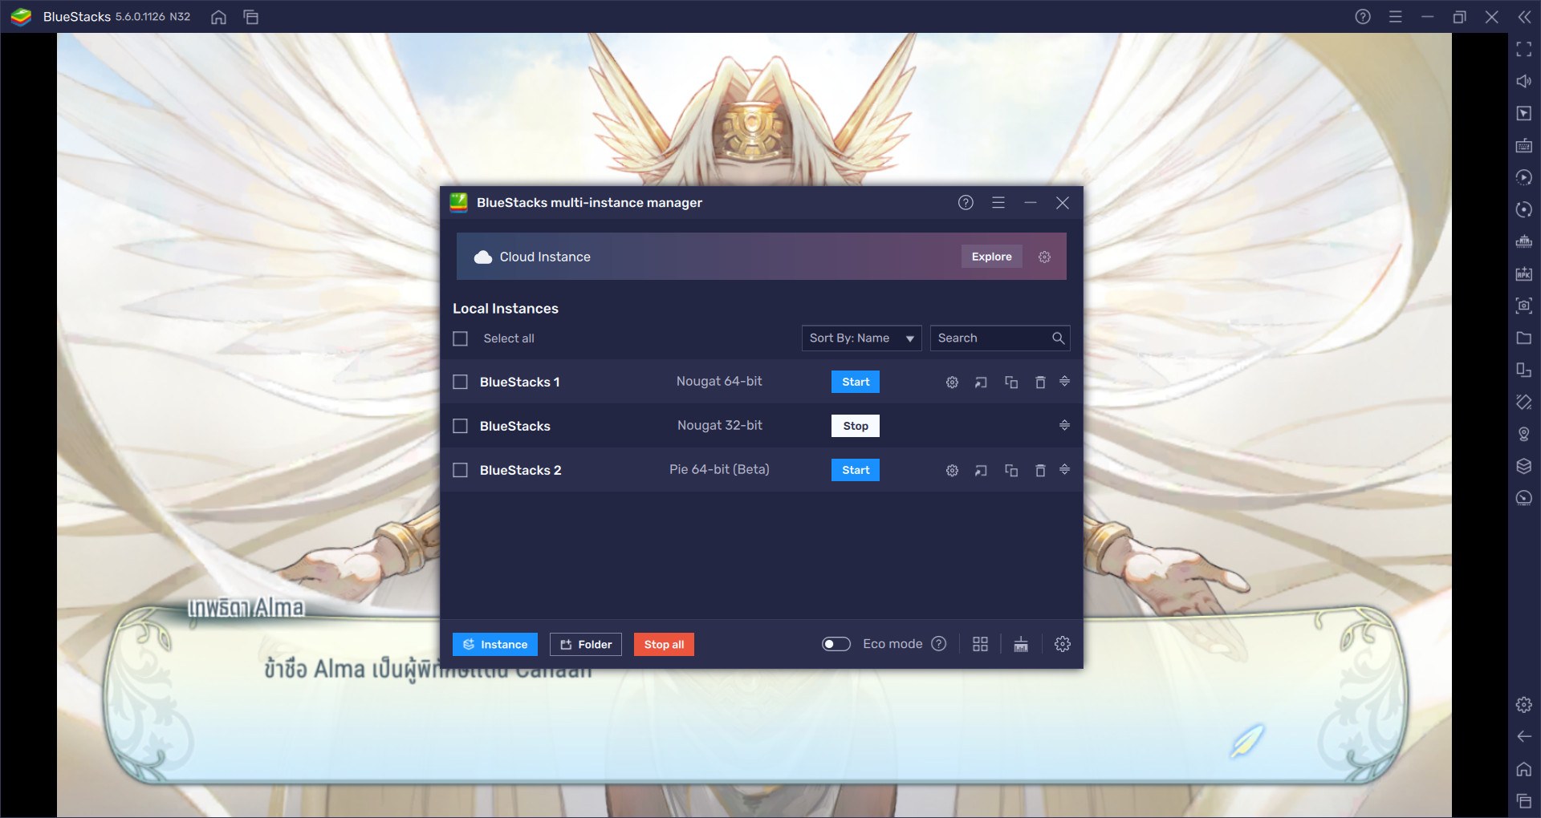Image resolution: width=1541 pixels, height=818 pixels.
Task: Open recent apps icon in title bar
Action: [251, 17]
